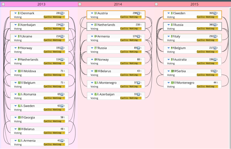Open the Cyclic Voting warning on 2014 Azerbaijan
The width and height of the screenshot is (231, 149).
(x=131, y=98)
